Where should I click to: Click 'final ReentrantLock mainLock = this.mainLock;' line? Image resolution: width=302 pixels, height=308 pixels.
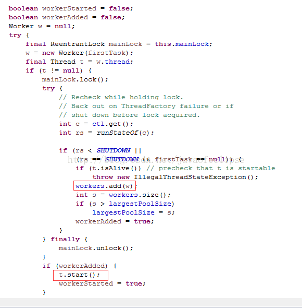tap(119, 44)
